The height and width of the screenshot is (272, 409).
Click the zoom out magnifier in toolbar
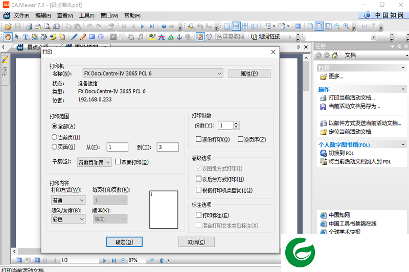tap(337, 27)
